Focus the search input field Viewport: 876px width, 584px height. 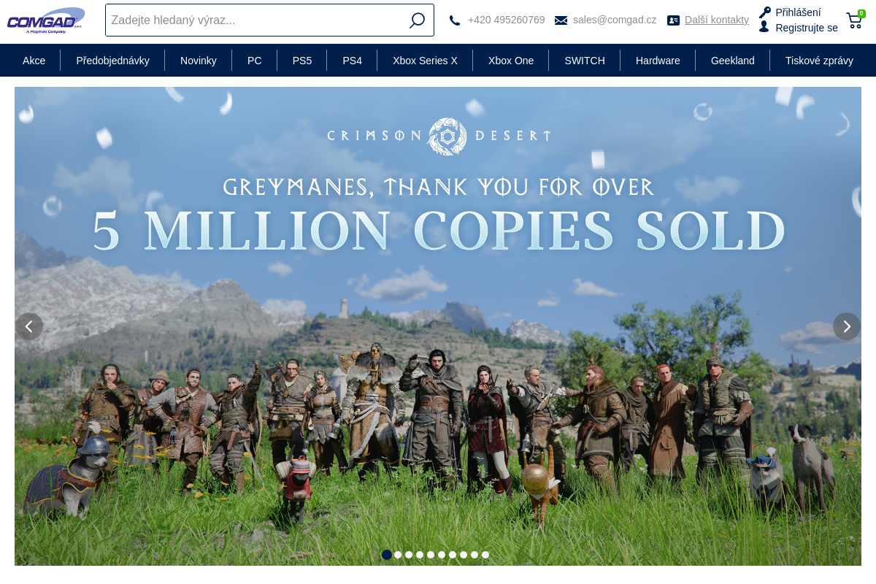(x=255, y=20)
